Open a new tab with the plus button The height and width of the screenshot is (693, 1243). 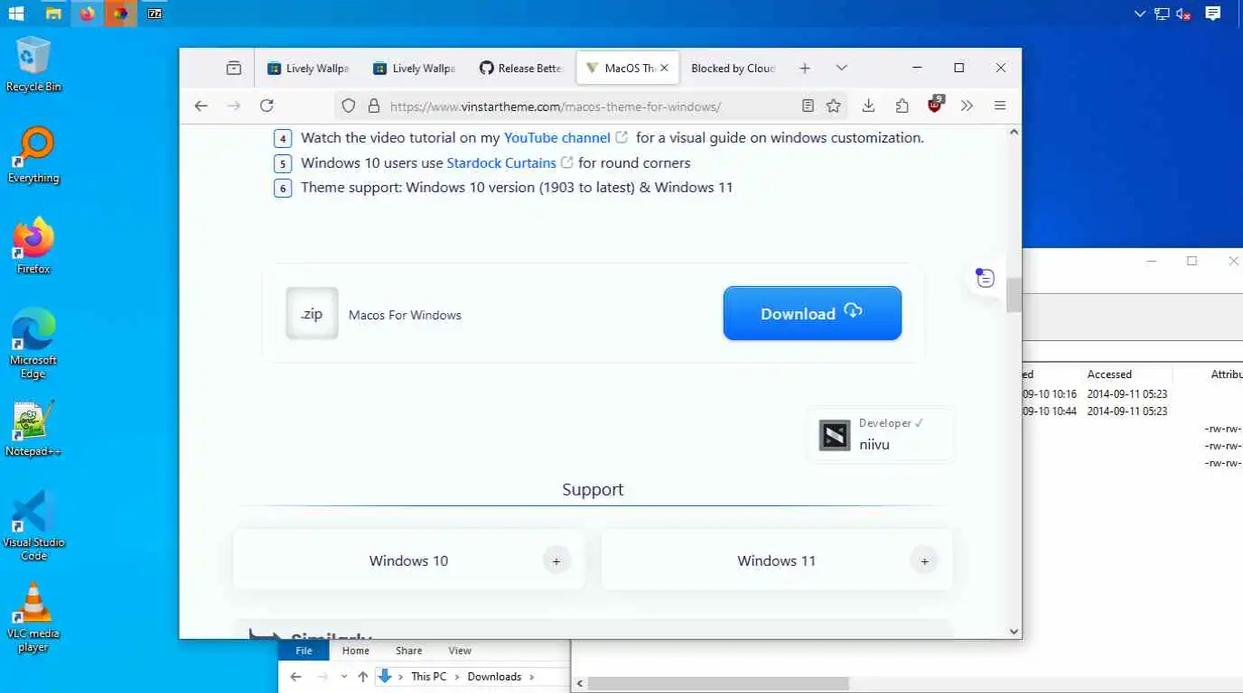[805, 68]
